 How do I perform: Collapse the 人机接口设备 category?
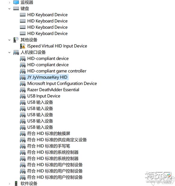pos(9,52)
